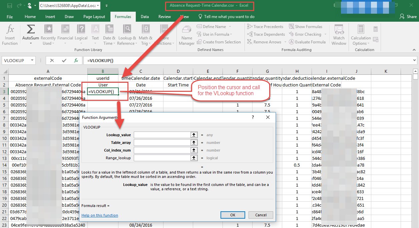Click the Save icon in title bar

(x=10, y=5)
